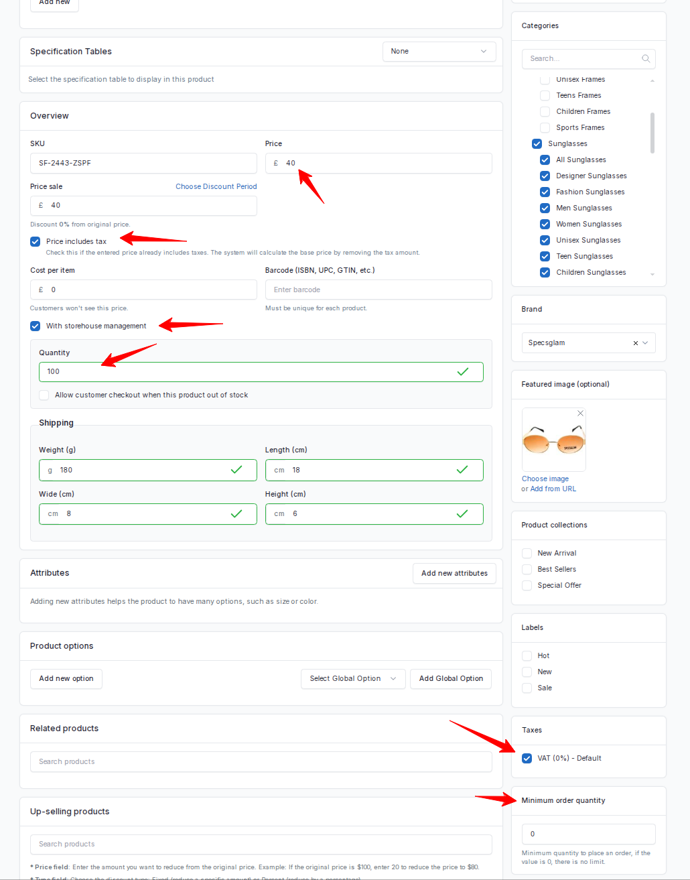Screen dimensions: 690x880
Task: Click into the Price field
Action: point(378,164)
